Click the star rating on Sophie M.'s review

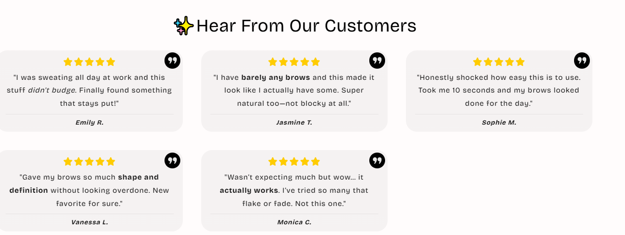pos(499,62)
